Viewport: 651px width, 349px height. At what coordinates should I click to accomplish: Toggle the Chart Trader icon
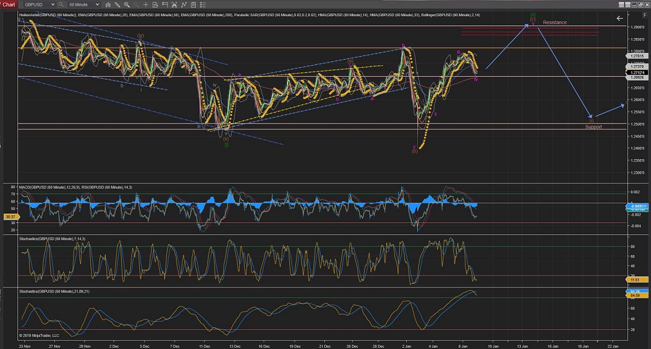[165, 5]
